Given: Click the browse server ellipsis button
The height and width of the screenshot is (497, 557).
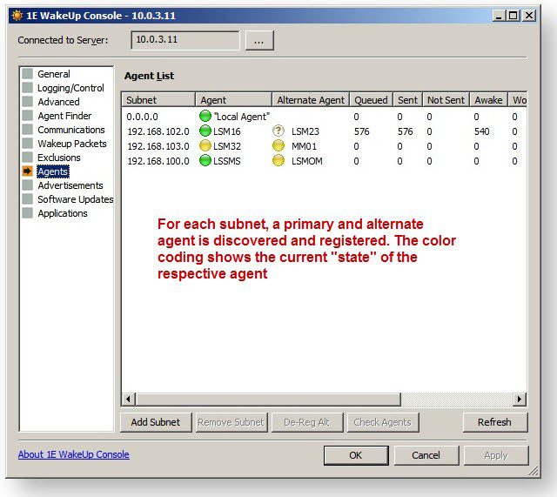Looking at the screenshot, I should (x=259, y=41).
